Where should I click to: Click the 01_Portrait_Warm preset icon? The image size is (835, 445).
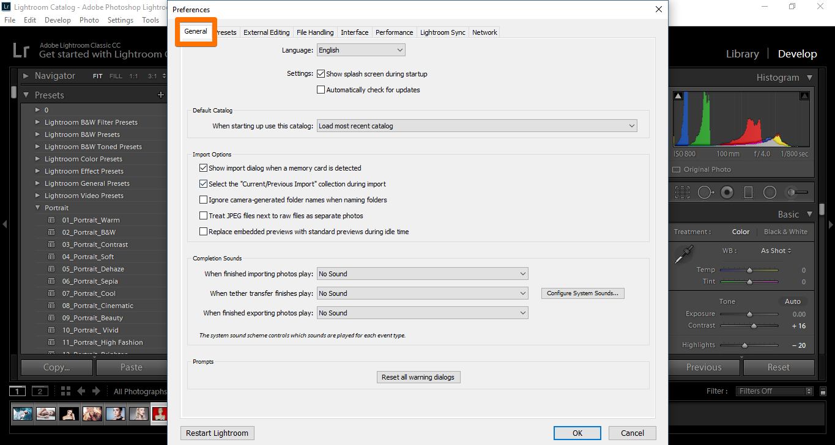coord(51,220)
